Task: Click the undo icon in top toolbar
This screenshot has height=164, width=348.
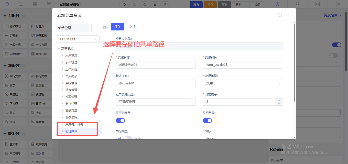Action: (124, 4)
